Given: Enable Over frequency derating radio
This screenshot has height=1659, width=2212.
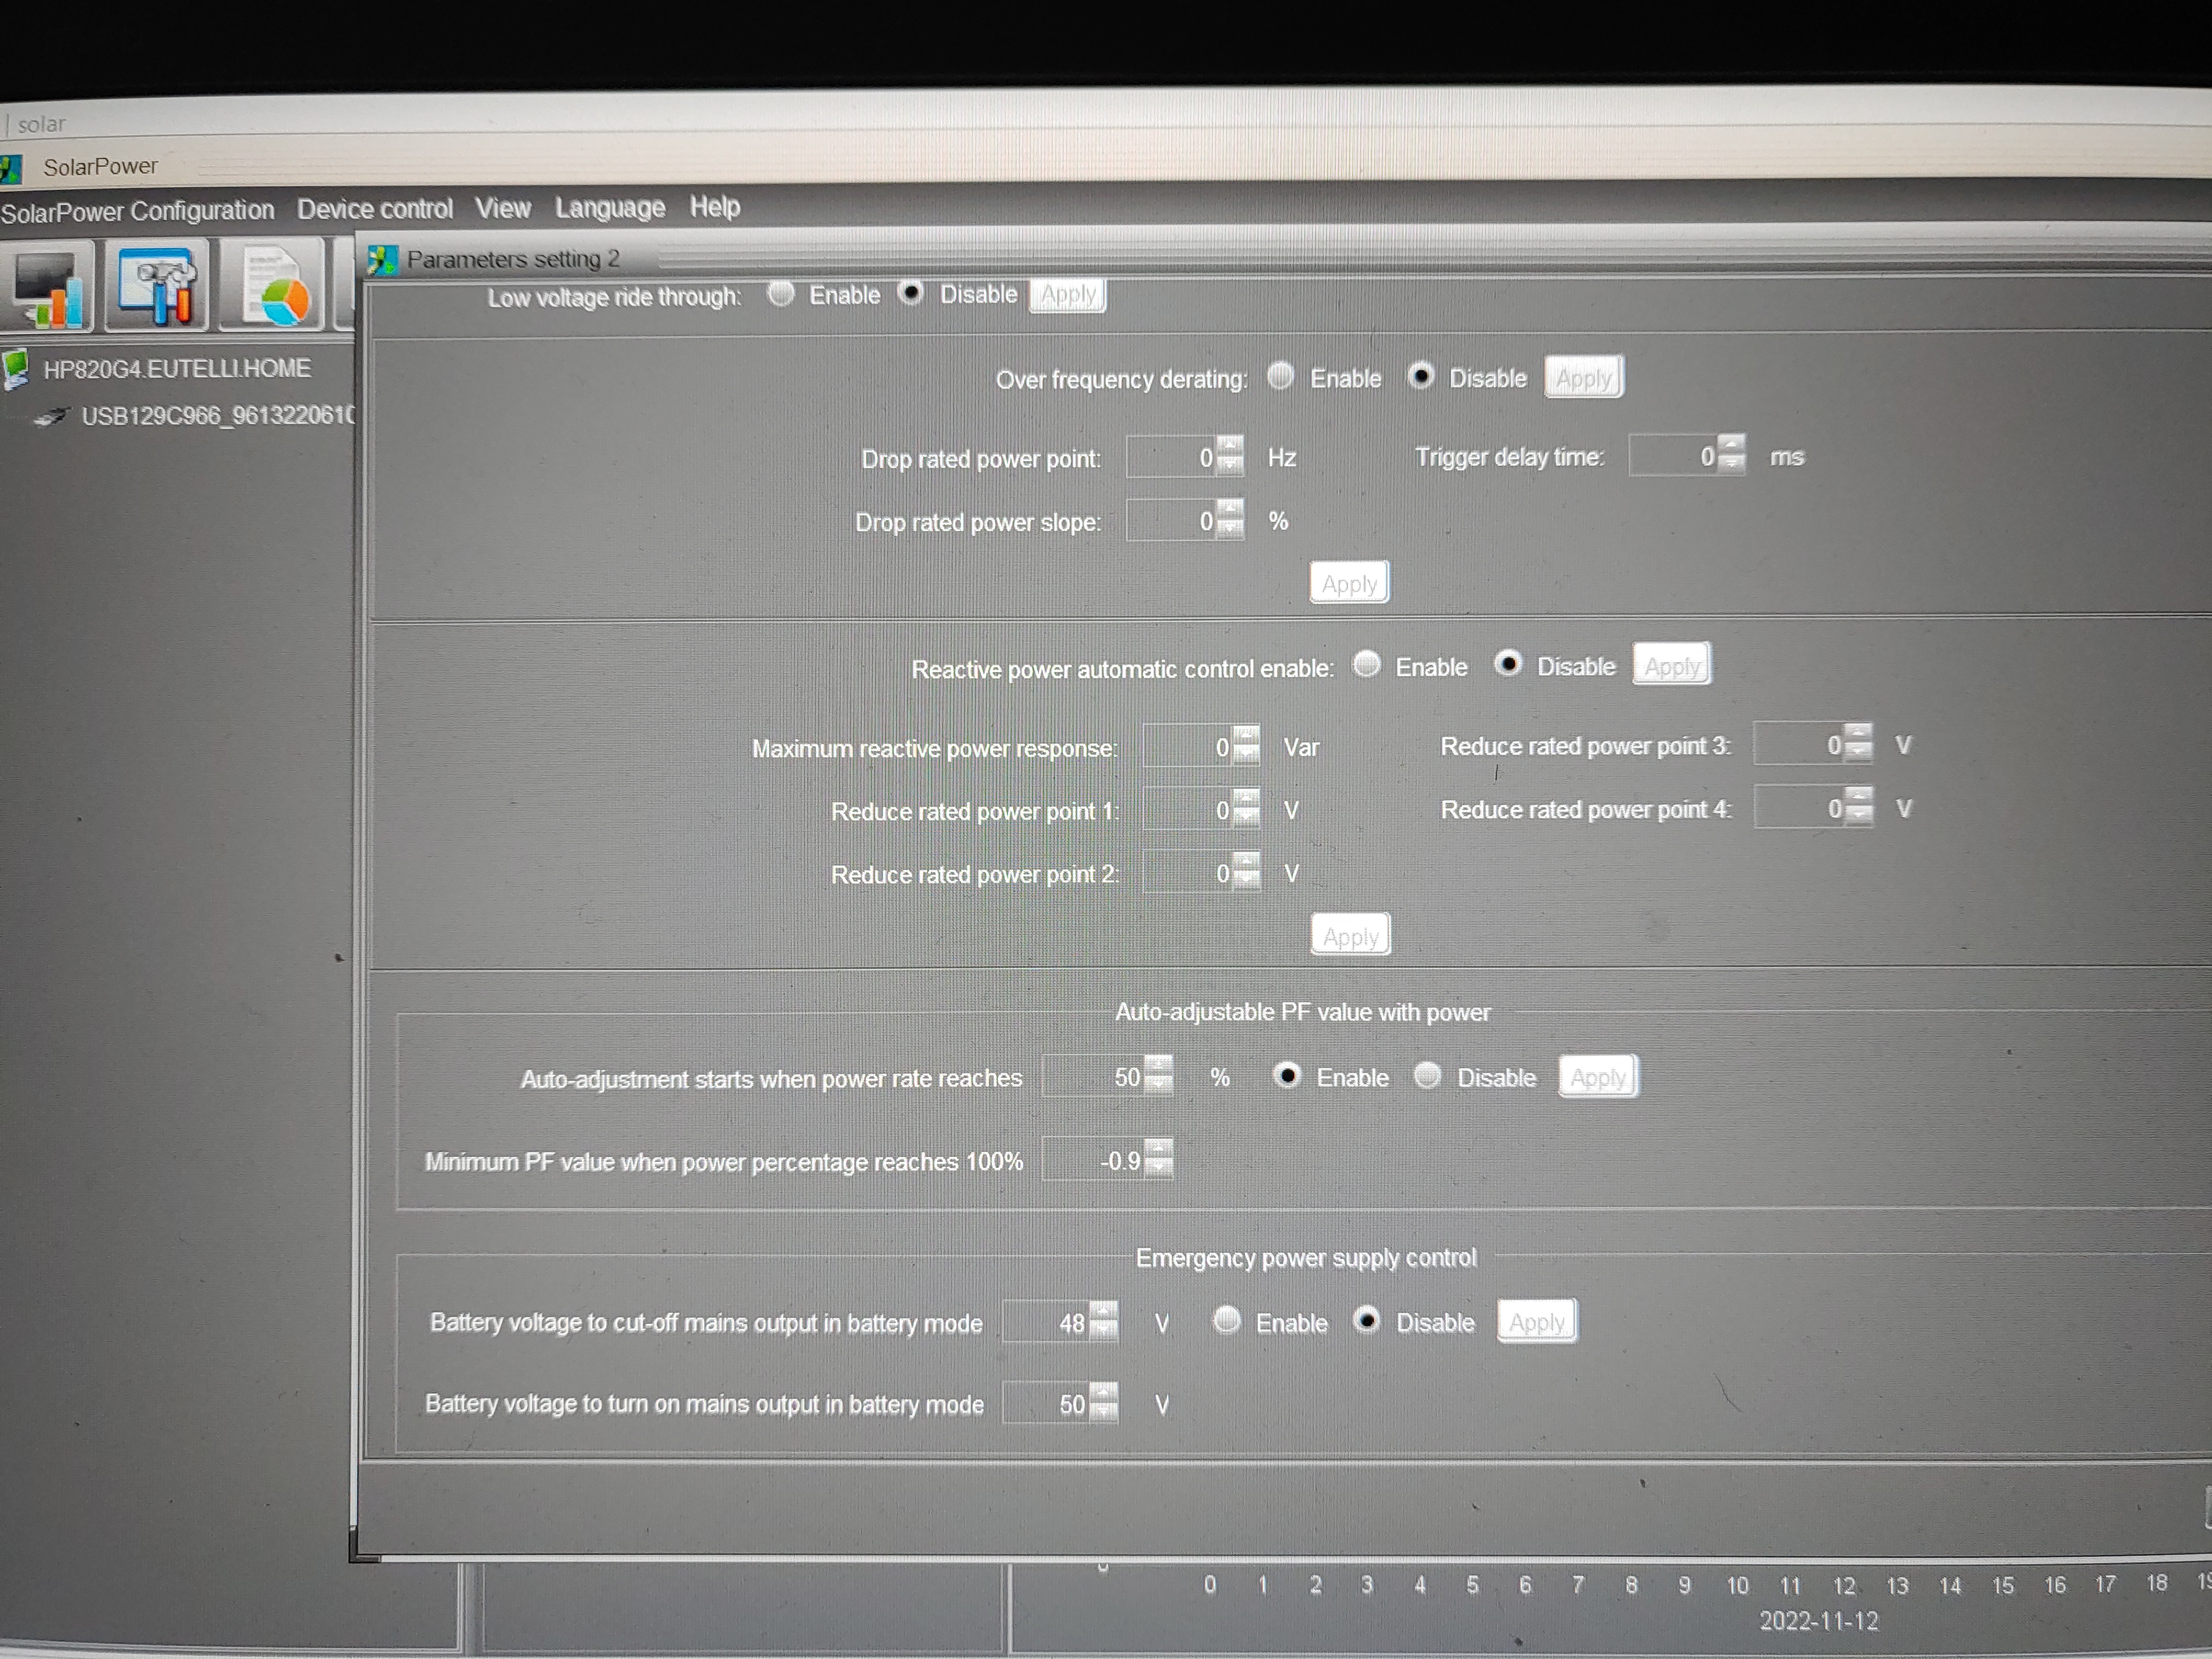Looking at the screenshot, I should [1281, 377].
